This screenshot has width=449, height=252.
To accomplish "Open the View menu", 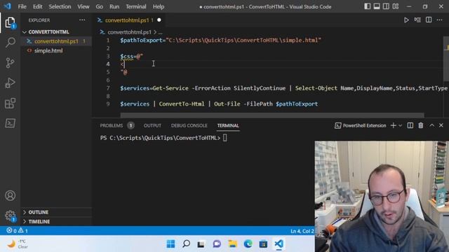I will click(83, 6).
